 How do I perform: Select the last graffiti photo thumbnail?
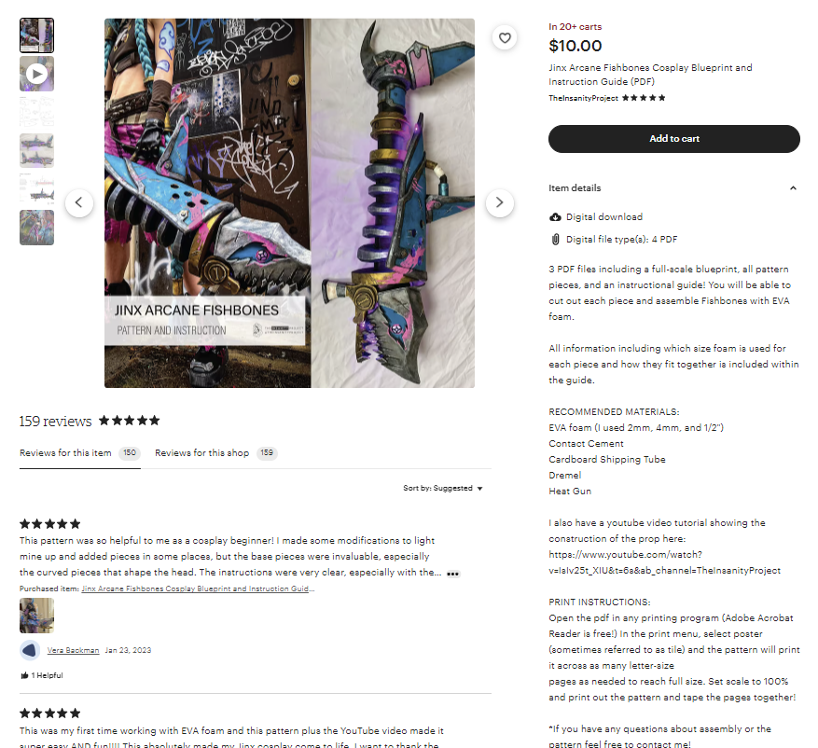point(36,228)
